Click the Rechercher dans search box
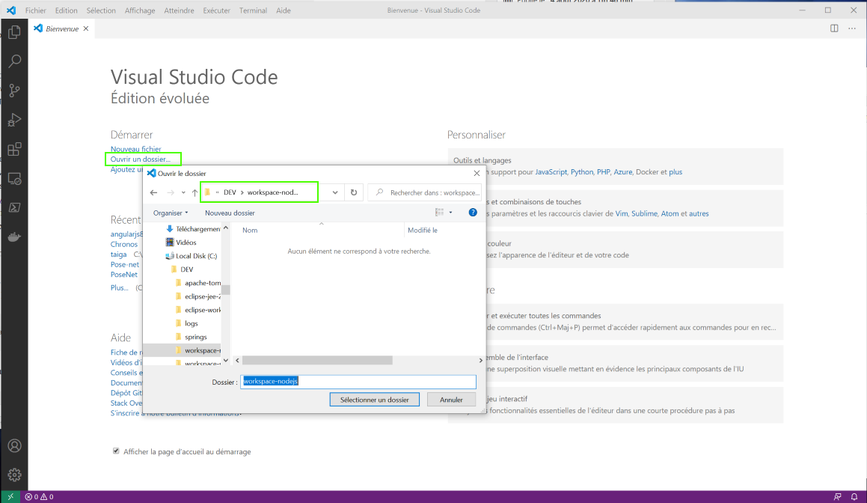The image size is (867, 503). coord(425,192)
